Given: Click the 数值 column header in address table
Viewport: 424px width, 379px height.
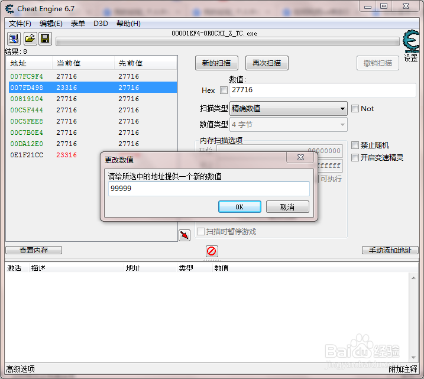Looking at the screenshot, I should click(x=222, y=268).
